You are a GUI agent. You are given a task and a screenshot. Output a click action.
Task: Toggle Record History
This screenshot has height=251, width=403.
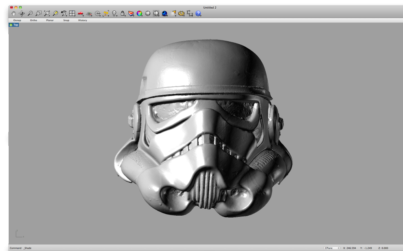pos(83,20)
